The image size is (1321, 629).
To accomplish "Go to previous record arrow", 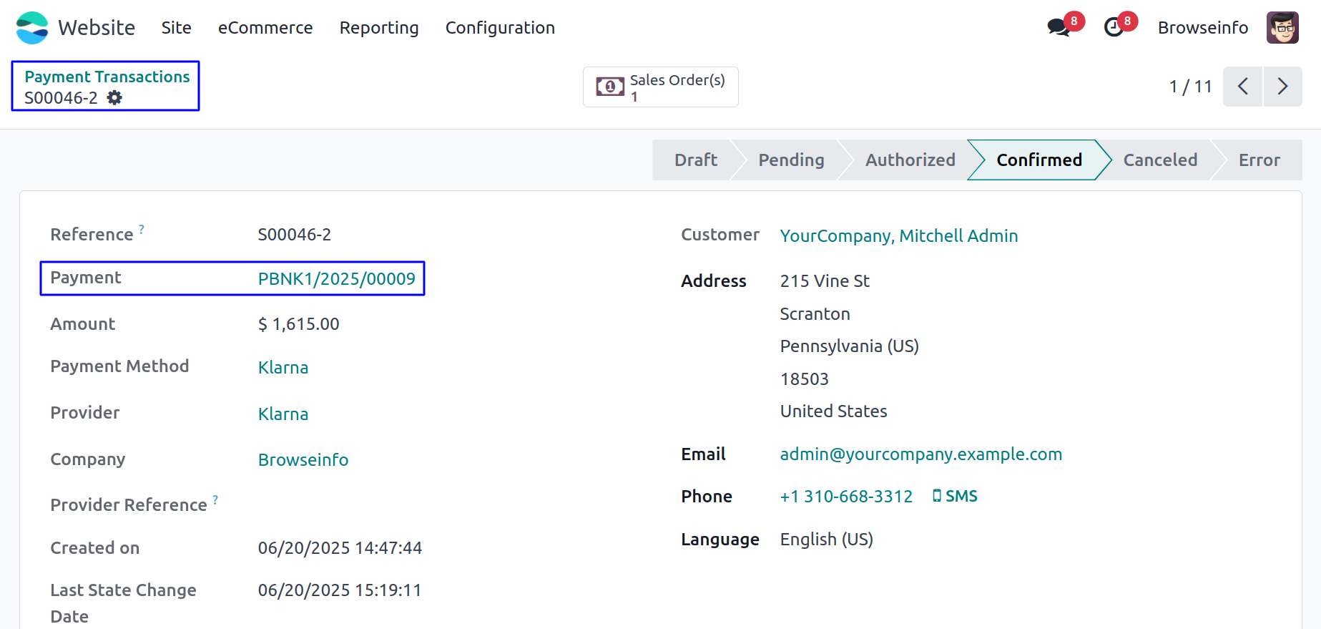I will [x=1242, y=87].
